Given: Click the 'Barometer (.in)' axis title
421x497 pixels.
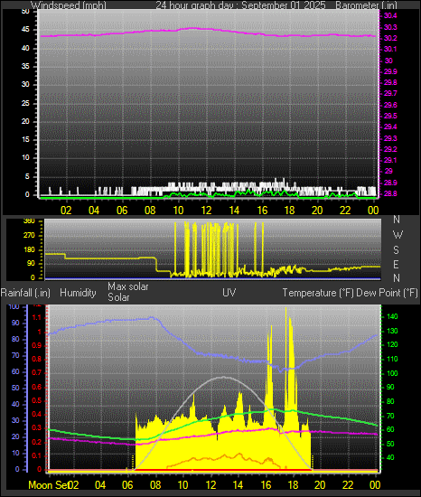Looking at the screenshot, I should (x=366, y=5).
